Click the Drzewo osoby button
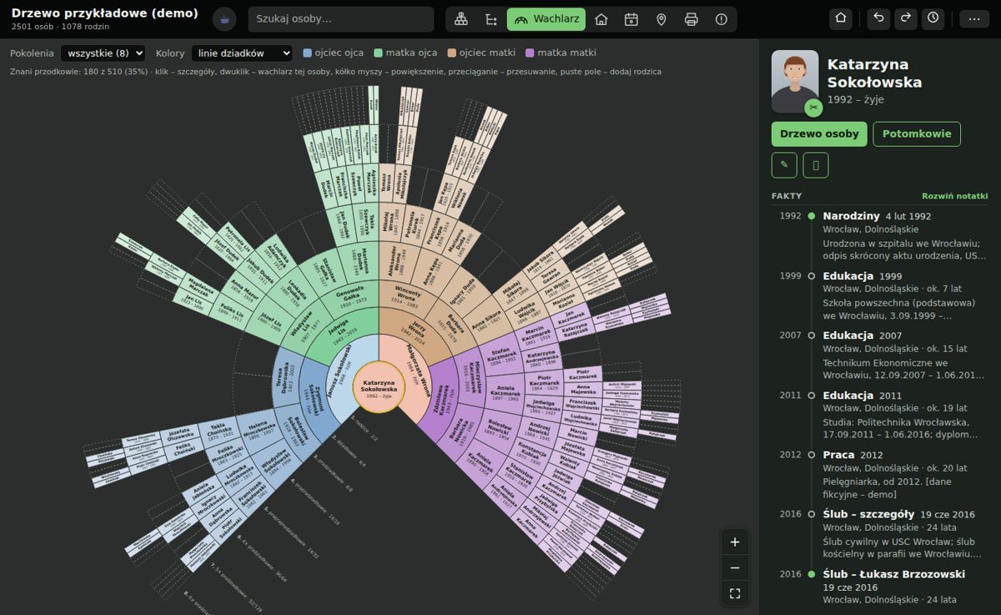This screenshot has width=1001, height=615. click(819, 134)
